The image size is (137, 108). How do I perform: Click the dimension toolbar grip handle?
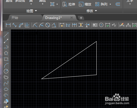(x=4, y=25)
